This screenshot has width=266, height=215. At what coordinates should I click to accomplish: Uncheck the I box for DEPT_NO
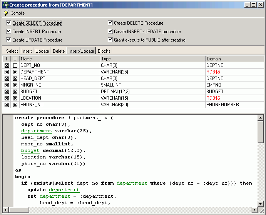tap(7, 65)
